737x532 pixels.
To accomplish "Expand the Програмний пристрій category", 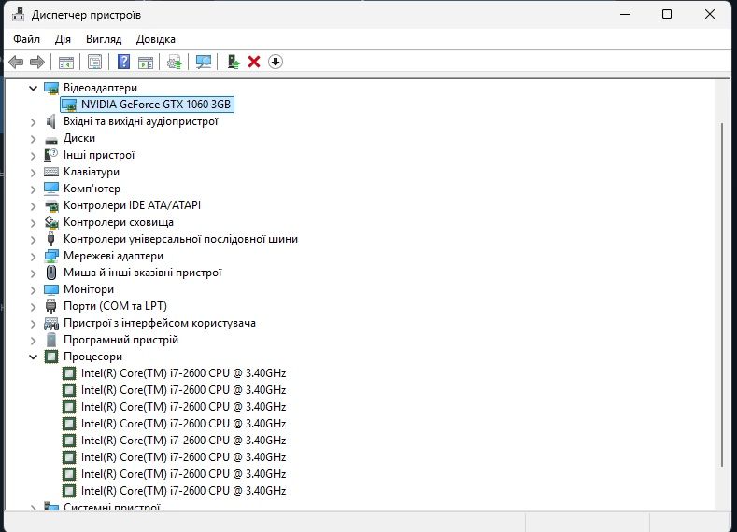I will click(x=33, y=341).
